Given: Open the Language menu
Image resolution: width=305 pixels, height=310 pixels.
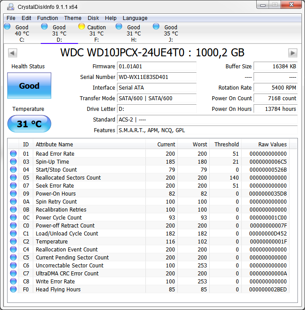Looking at the screenshot, I should (135, 18).
